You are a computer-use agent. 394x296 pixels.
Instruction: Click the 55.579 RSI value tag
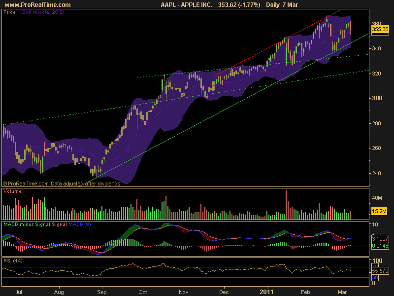pyautogui.click(x=380, y=271)
